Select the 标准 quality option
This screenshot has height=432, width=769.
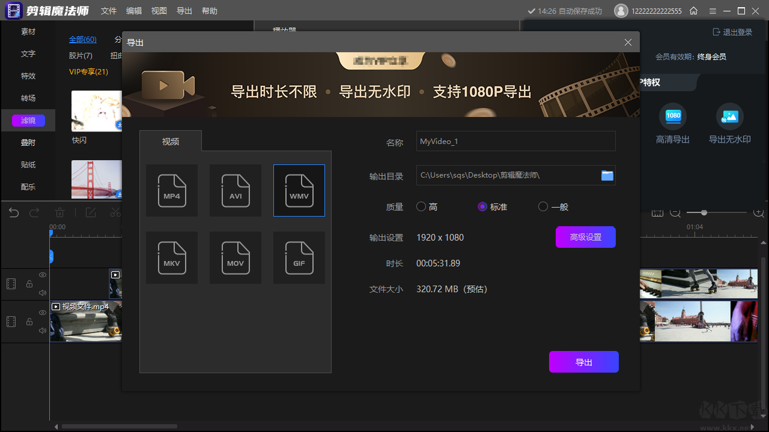(482, 207)
